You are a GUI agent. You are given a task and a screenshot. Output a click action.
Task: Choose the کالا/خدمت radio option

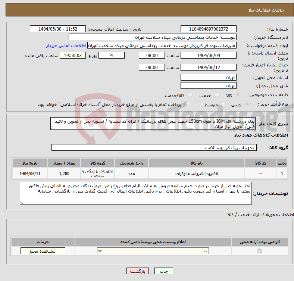pyautogui.click(x=190, y=95)
